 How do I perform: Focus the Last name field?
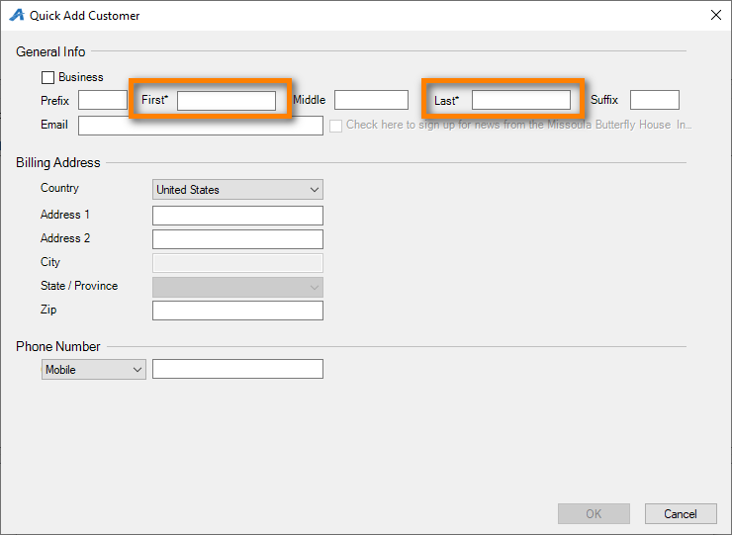(521, 100)
